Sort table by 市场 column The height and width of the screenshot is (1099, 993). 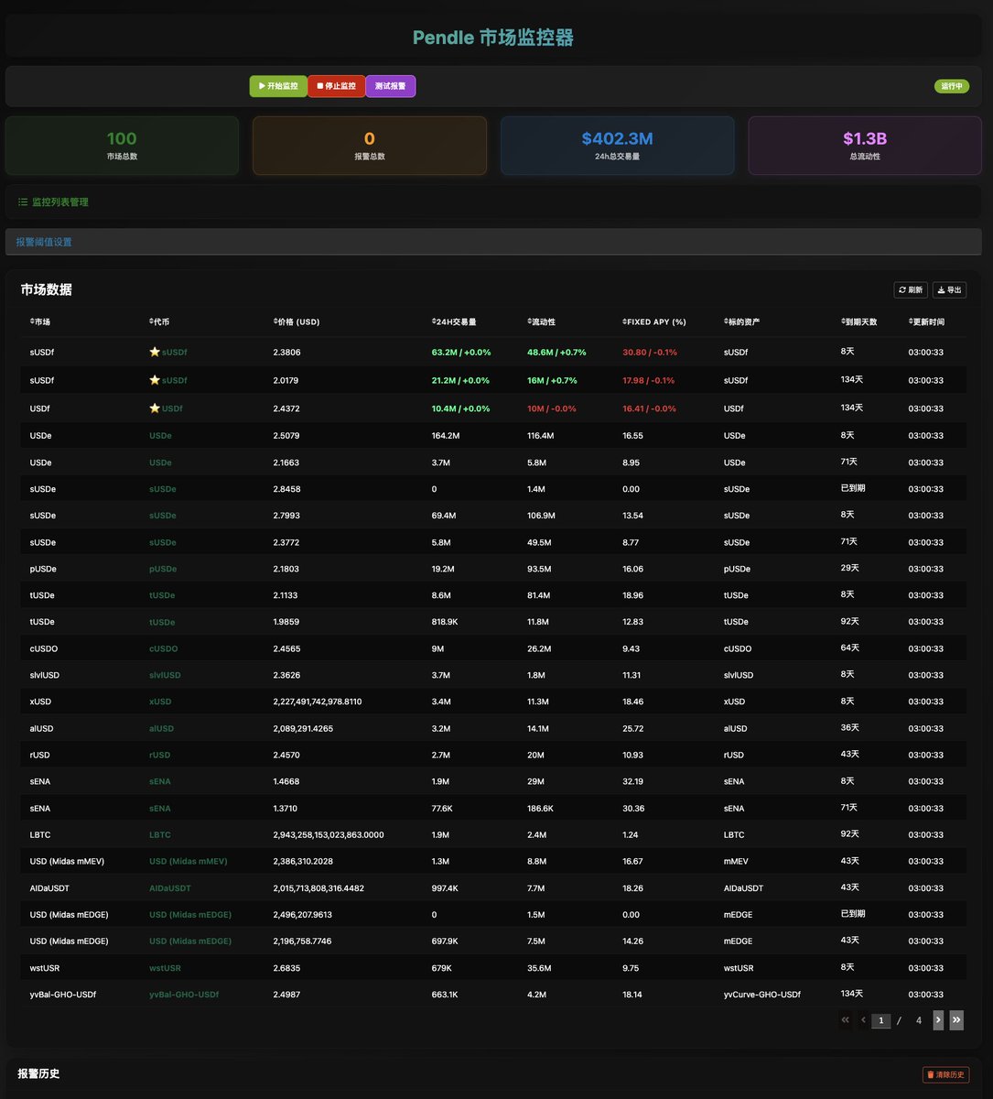pyautogui.click(x=40, y=322)
